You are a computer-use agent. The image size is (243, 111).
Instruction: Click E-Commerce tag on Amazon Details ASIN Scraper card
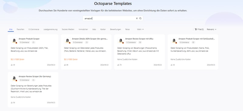pyautogui.click(x=78, y=42)
